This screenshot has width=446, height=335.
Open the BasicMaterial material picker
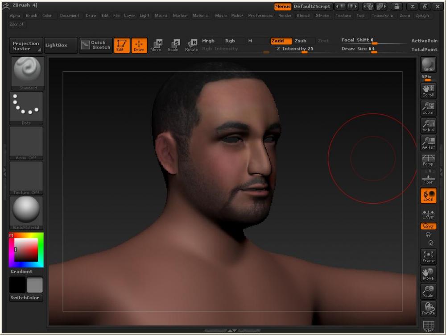pos(26,212)
